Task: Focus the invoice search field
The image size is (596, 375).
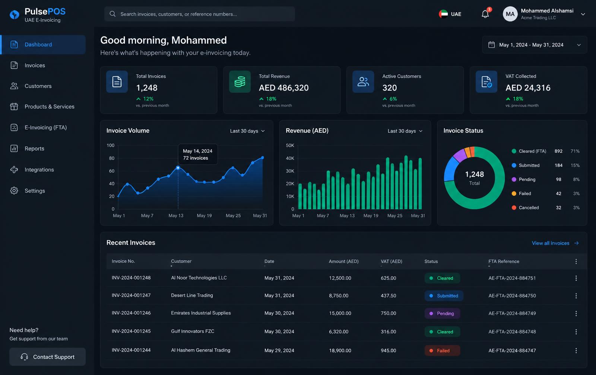Action: pos(200,14)
